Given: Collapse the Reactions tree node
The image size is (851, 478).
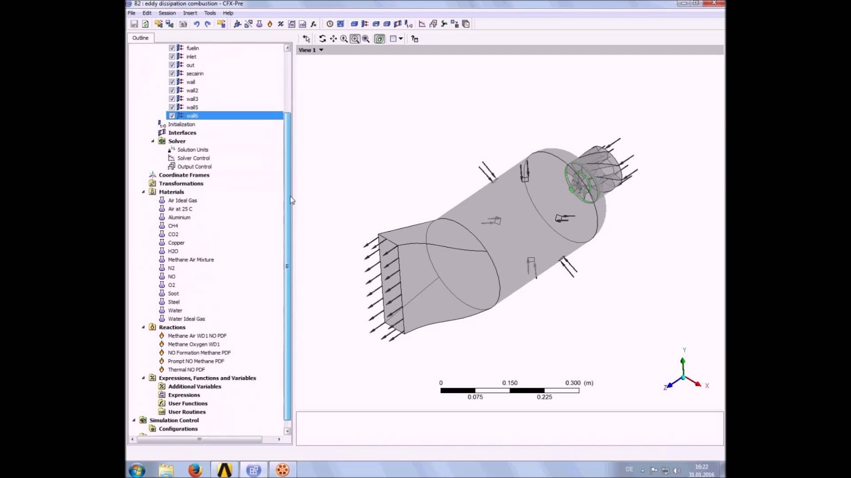Looking at the screenshot, I should click(143, 327).
